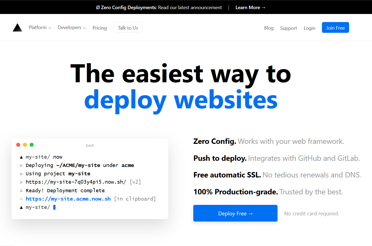Viewport: 372px width, 246px height.
Task: Click the 'Zero Config.' feature text
Action: 215,141
